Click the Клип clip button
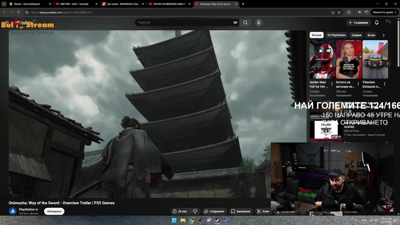400x225 pixels. [263, 211]
